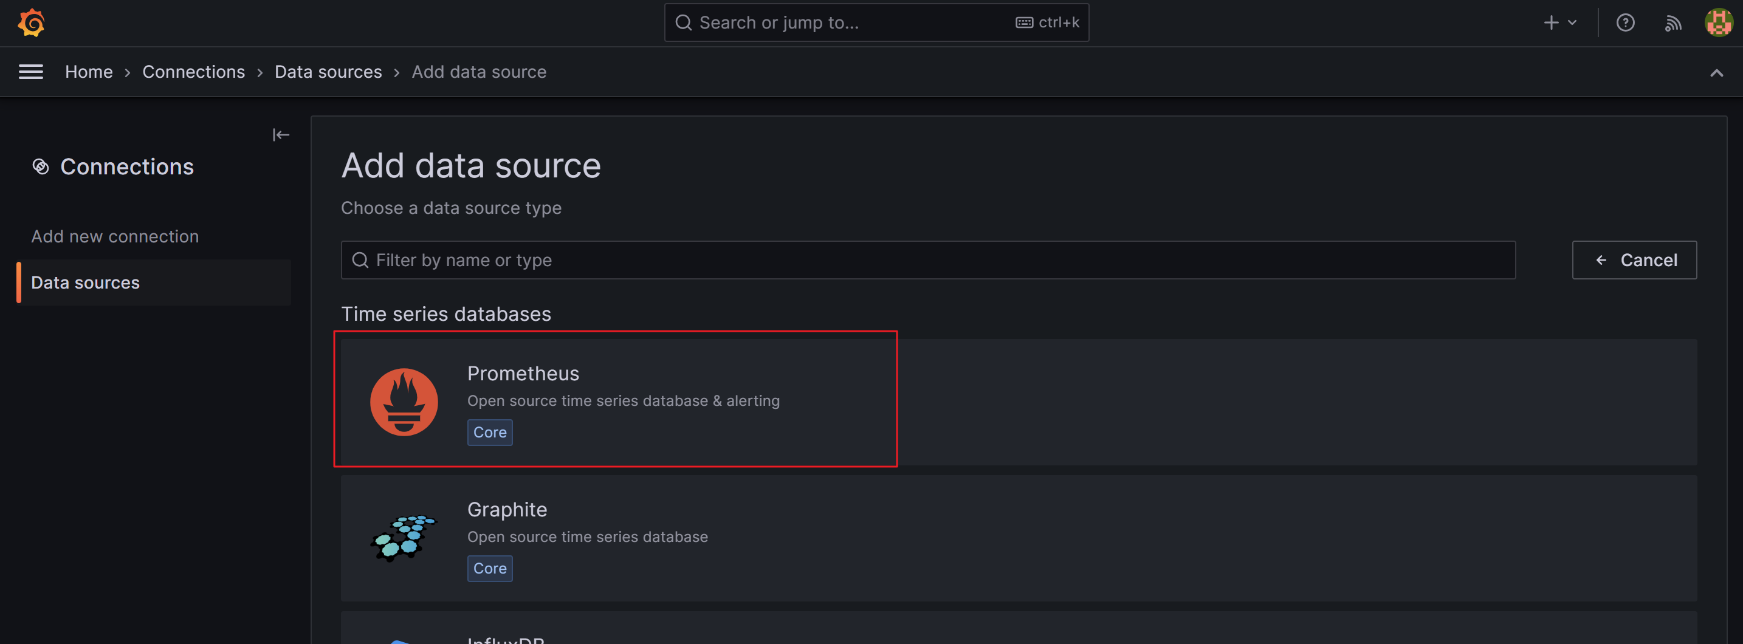
Task: Click the Filter by name or type field
Action: (927, 260)
